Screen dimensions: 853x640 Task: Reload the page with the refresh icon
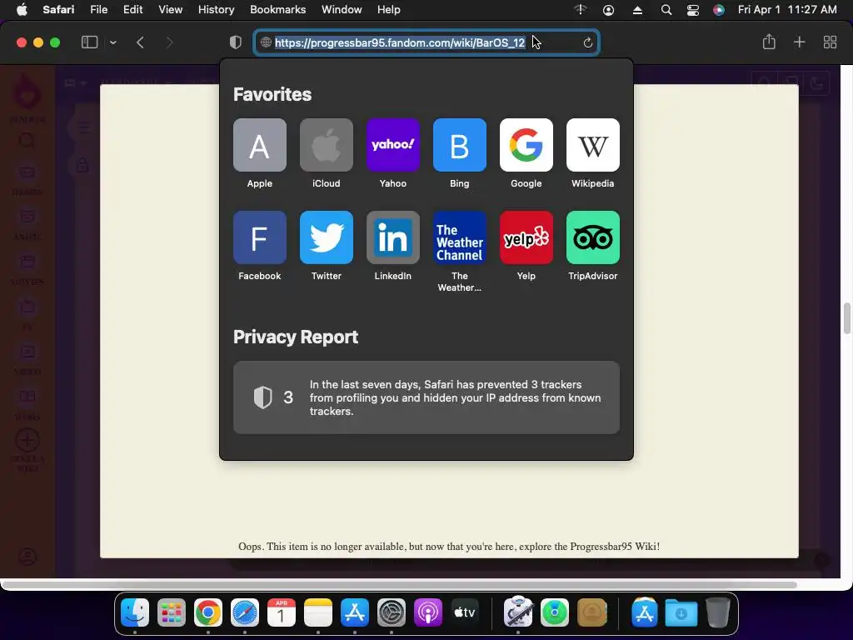(587, 42)
